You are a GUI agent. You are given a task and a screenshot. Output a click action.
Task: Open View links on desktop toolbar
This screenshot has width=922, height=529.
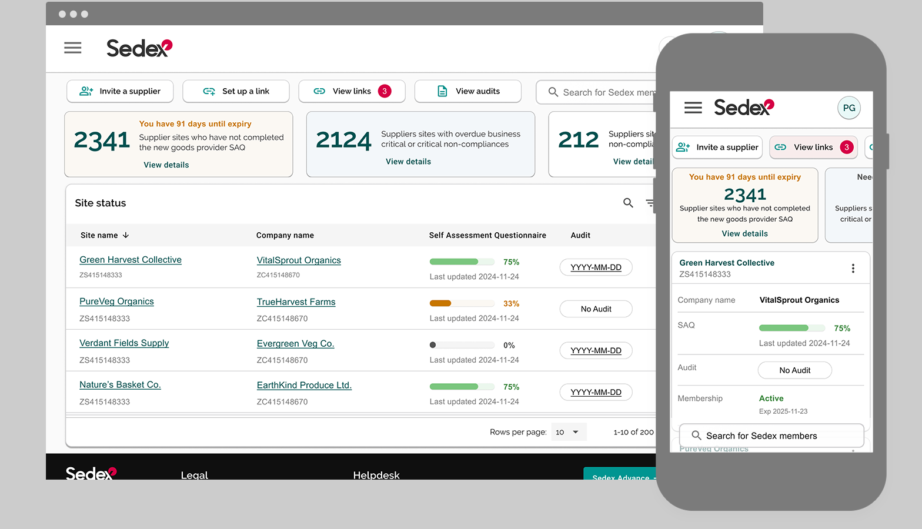tap(352, 91)
